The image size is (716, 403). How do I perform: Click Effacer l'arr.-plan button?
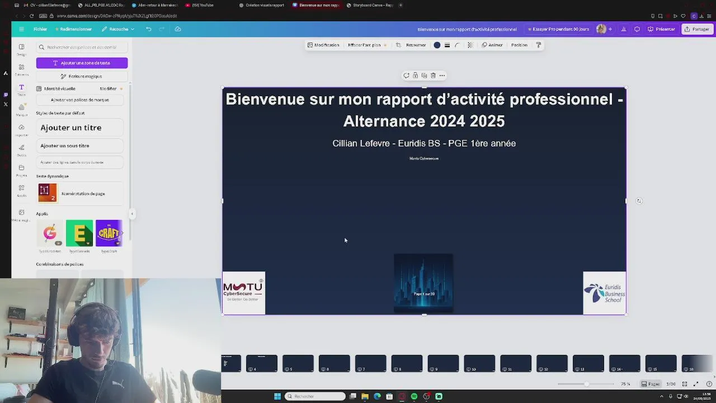367,45
